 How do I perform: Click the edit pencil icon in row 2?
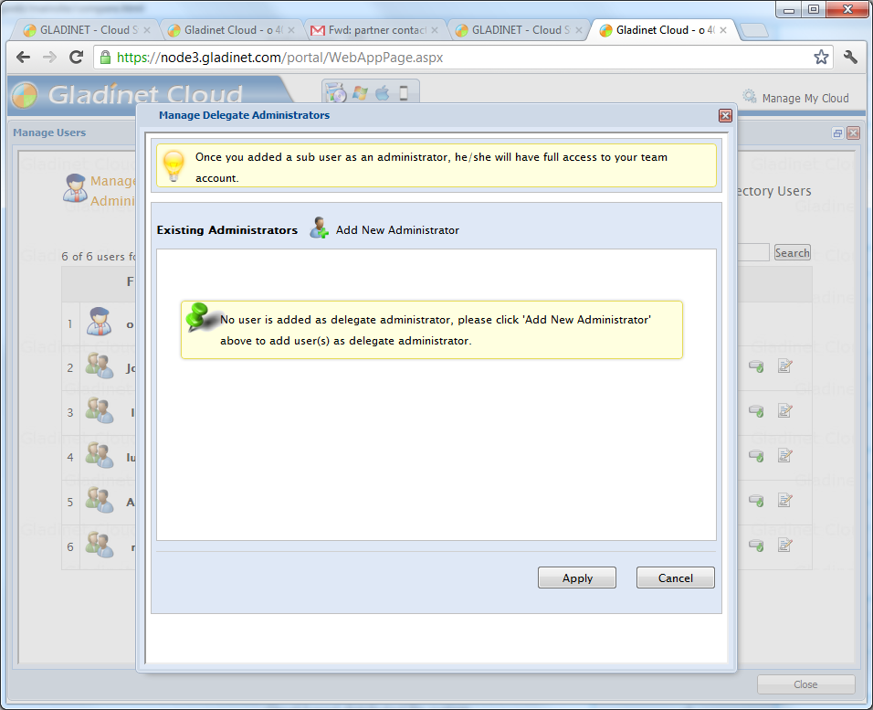click(x=785, y=366)
